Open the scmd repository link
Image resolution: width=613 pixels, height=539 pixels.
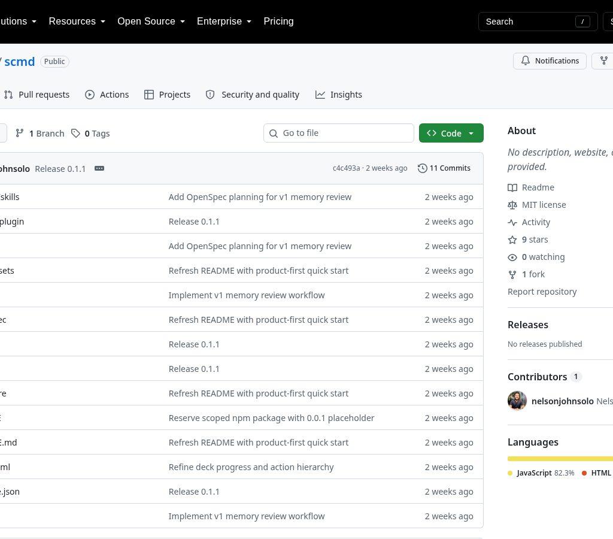20,62
